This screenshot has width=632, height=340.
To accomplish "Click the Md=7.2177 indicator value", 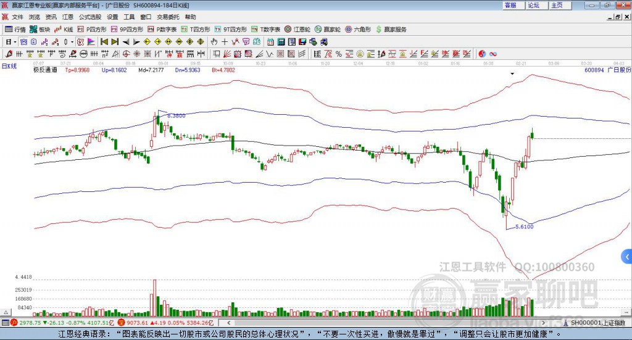I will point(151,70).
